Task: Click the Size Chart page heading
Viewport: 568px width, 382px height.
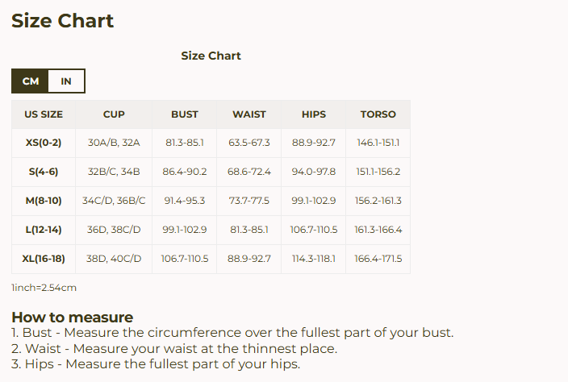Action: tap(63, 21)
